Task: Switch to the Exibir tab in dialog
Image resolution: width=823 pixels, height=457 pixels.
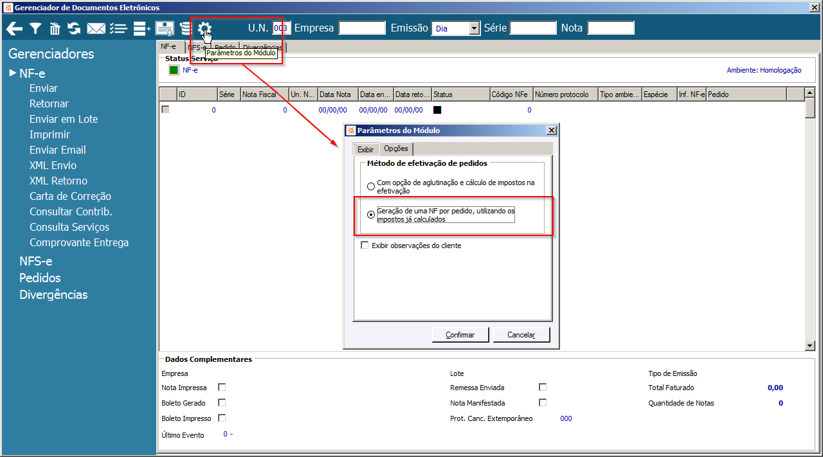Action: [365, 149]
